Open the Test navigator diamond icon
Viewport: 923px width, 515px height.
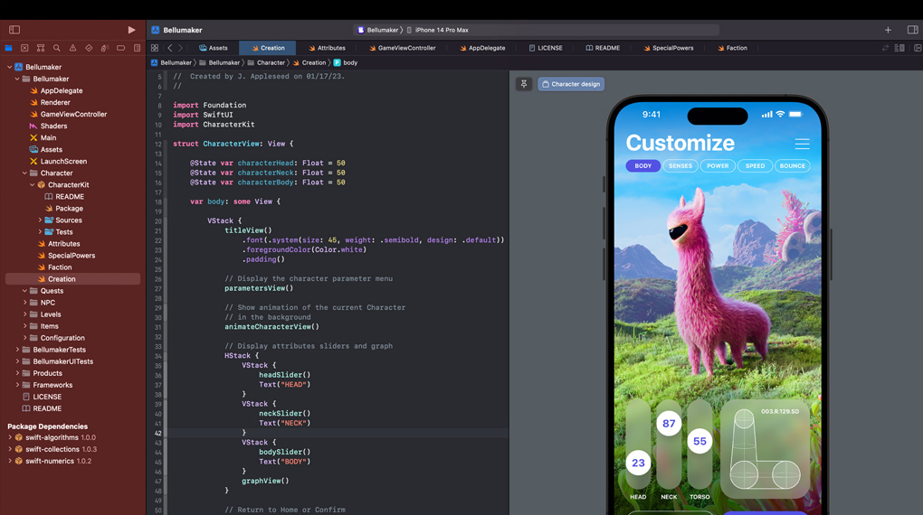pos(89,48)
